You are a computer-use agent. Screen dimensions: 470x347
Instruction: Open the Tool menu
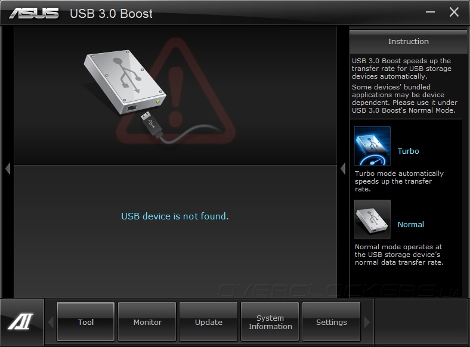(x=86, y=322)
